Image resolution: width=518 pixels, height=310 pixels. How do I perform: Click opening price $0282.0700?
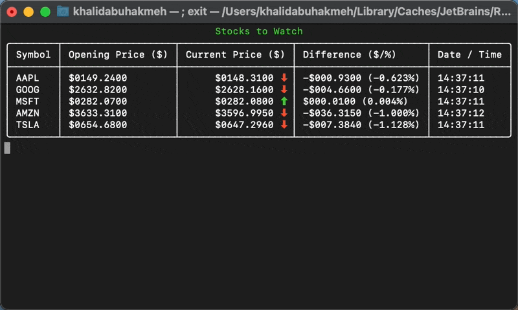coord(98,102)
